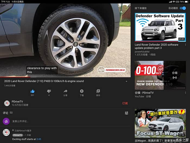Tap the download icon under the video
190x143 pixels.
82,91
